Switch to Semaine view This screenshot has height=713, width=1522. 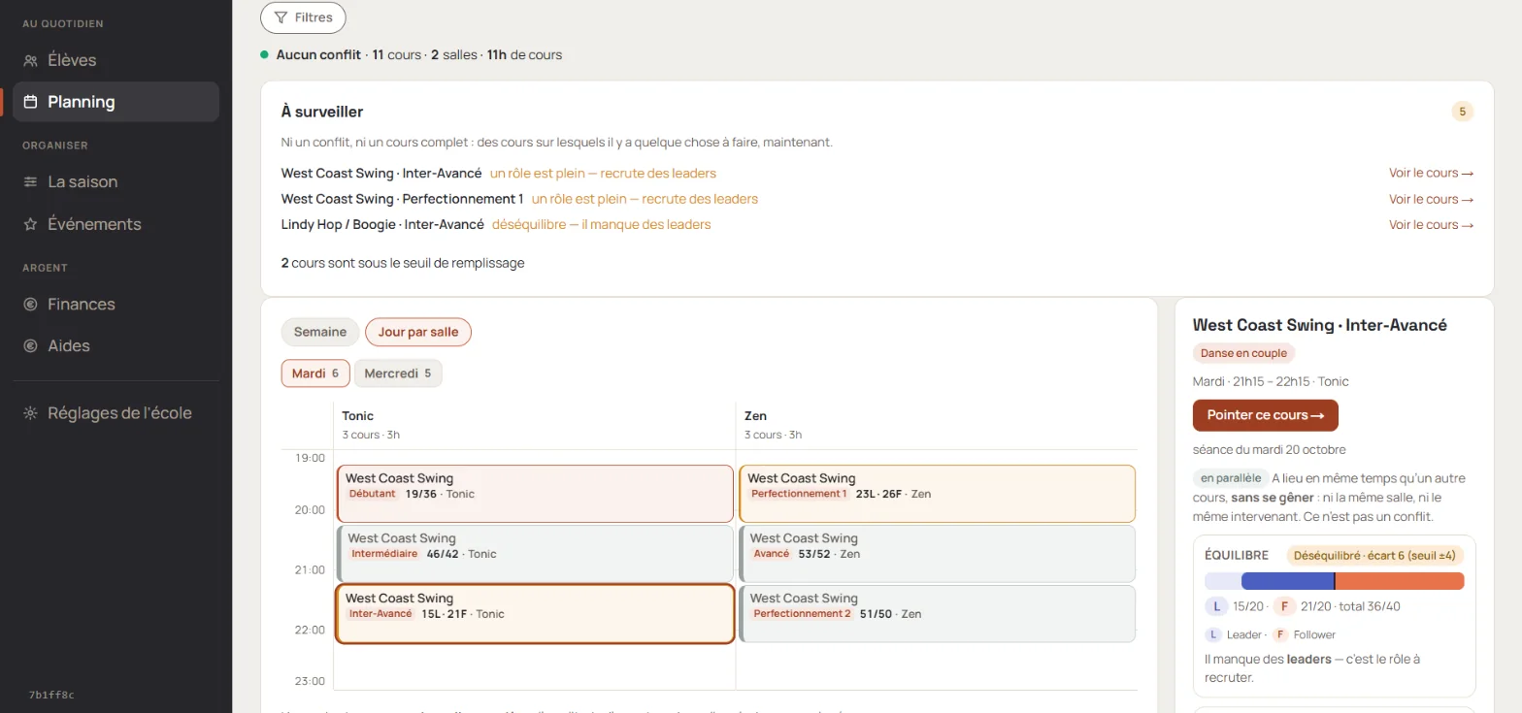[320, 332]
